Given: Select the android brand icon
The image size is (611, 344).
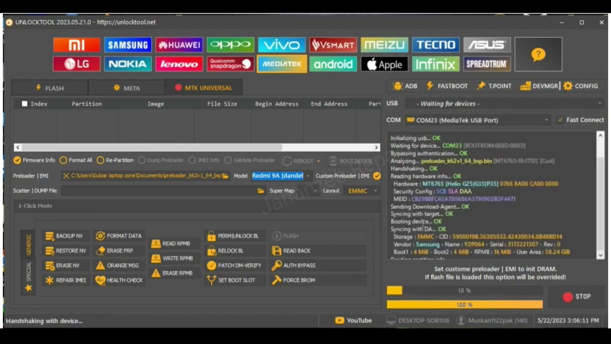Looking at the screenshot, I should pos(333,64).
